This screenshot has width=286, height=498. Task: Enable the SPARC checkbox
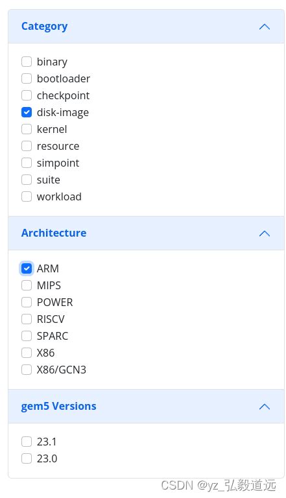(x=27, y=336)
